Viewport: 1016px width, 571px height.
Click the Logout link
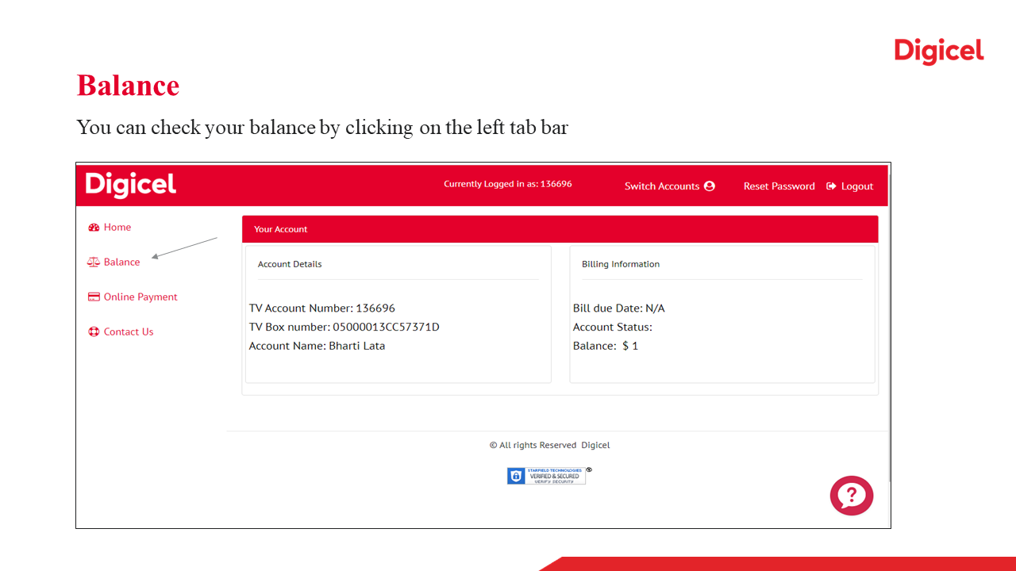point(849,186)
